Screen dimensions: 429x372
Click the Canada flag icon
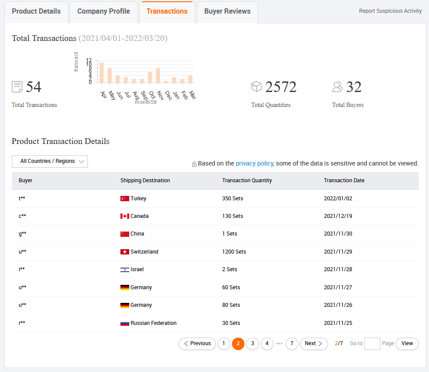coord(124,216)
